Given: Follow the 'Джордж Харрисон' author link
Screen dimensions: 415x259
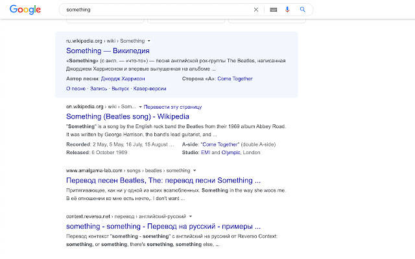Looking at the screenshot, I should (123, 79).
